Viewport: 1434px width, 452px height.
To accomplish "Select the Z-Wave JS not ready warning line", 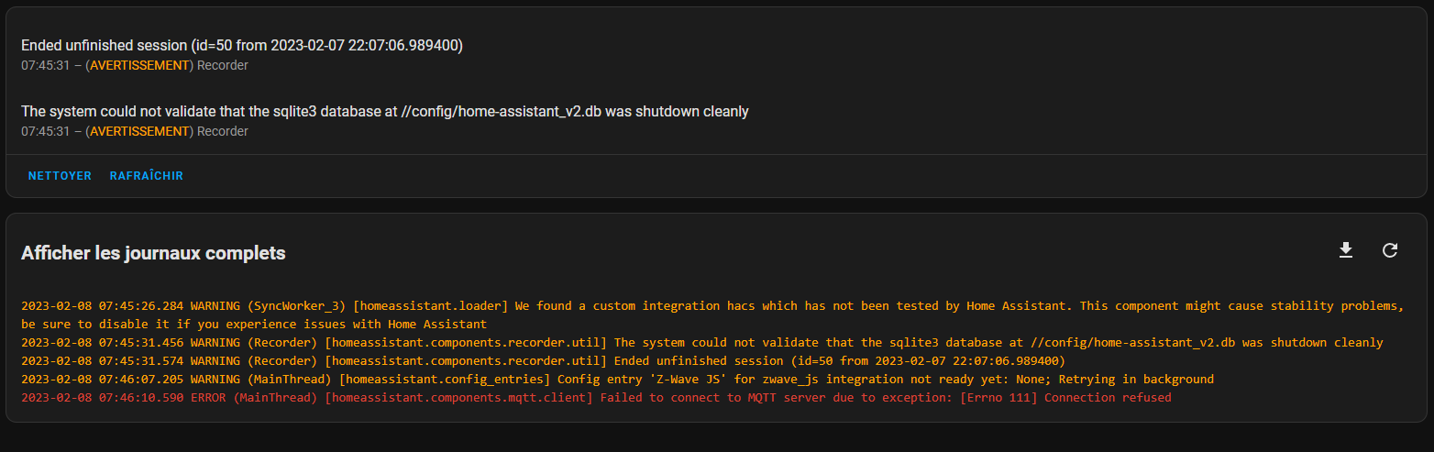I will [617, 379].
